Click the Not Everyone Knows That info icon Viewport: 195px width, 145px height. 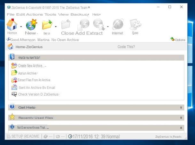click(x=12, y=127)
